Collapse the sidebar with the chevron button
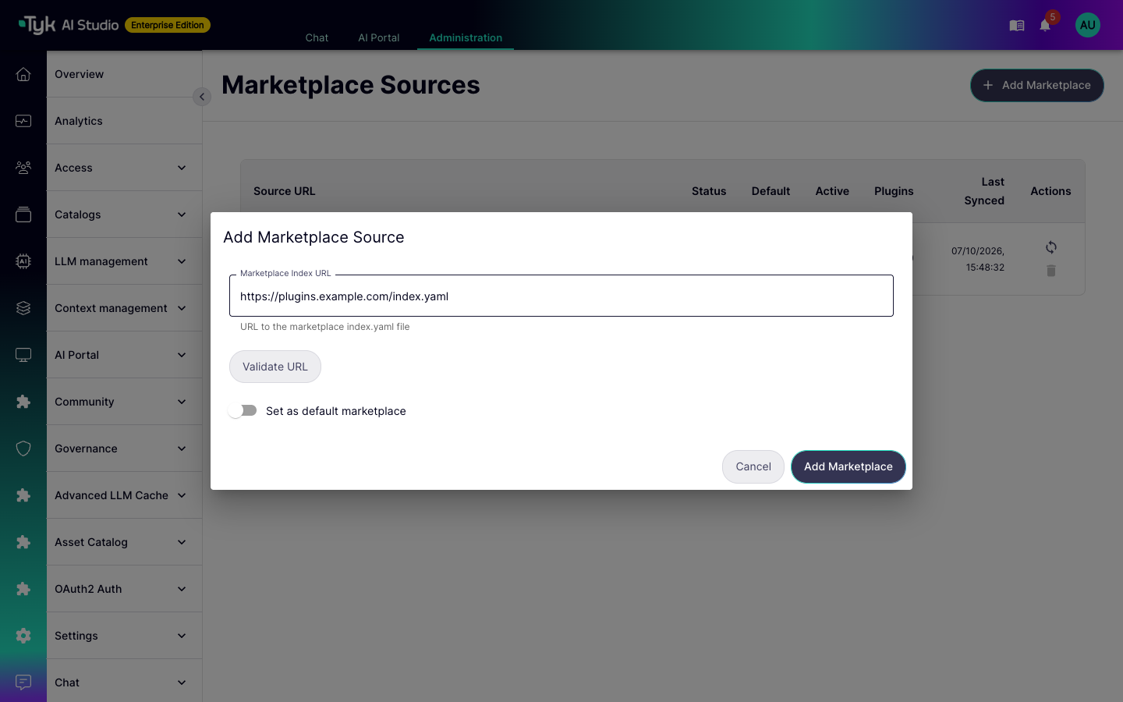 (202, 97)
